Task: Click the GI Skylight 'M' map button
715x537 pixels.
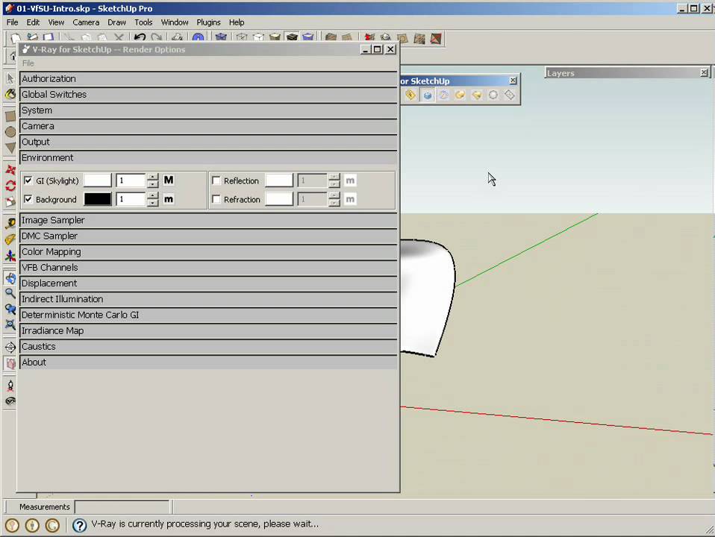Action: [x=169, y=180]
